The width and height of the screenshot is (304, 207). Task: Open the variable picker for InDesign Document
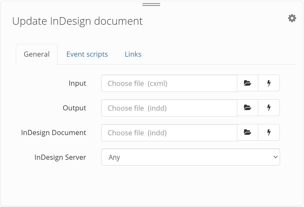[269, 132]
